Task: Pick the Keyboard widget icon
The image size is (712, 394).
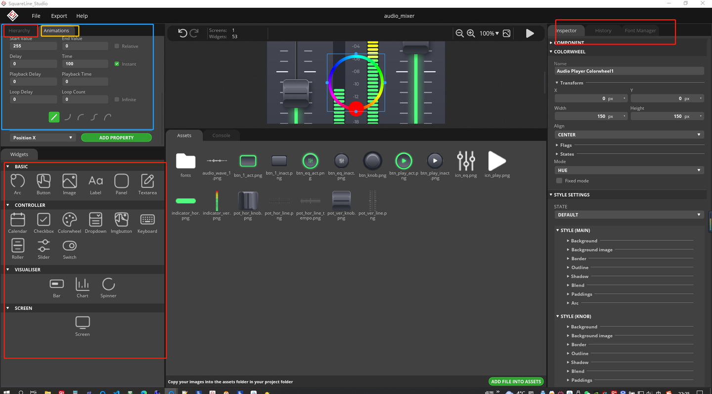Action: coord(147,220)
